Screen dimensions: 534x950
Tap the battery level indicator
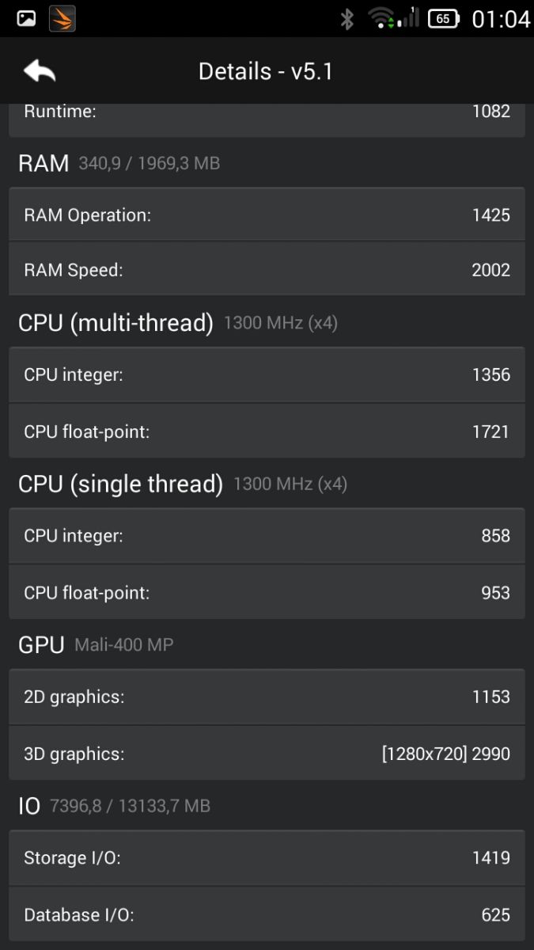tap(444, 18)
